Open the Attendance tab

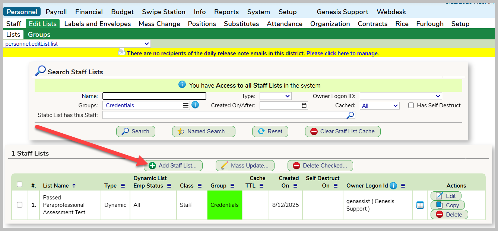pos(285,24)
